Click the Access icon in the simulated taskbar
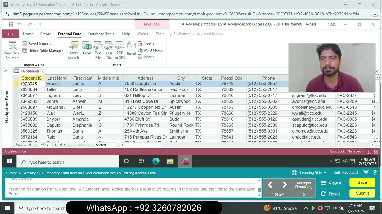 tap(185, 161)
